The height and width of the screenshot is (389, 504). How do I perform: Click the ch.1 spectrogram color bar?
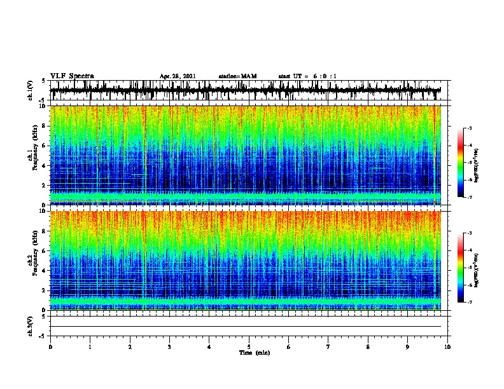tap(460, 163)
